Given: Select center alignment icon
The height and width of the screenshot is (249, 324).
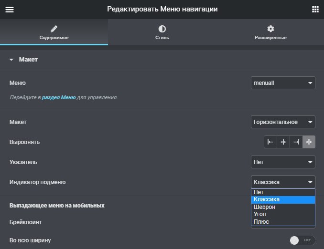Looking at the screenshot, I should click(283, 142).
